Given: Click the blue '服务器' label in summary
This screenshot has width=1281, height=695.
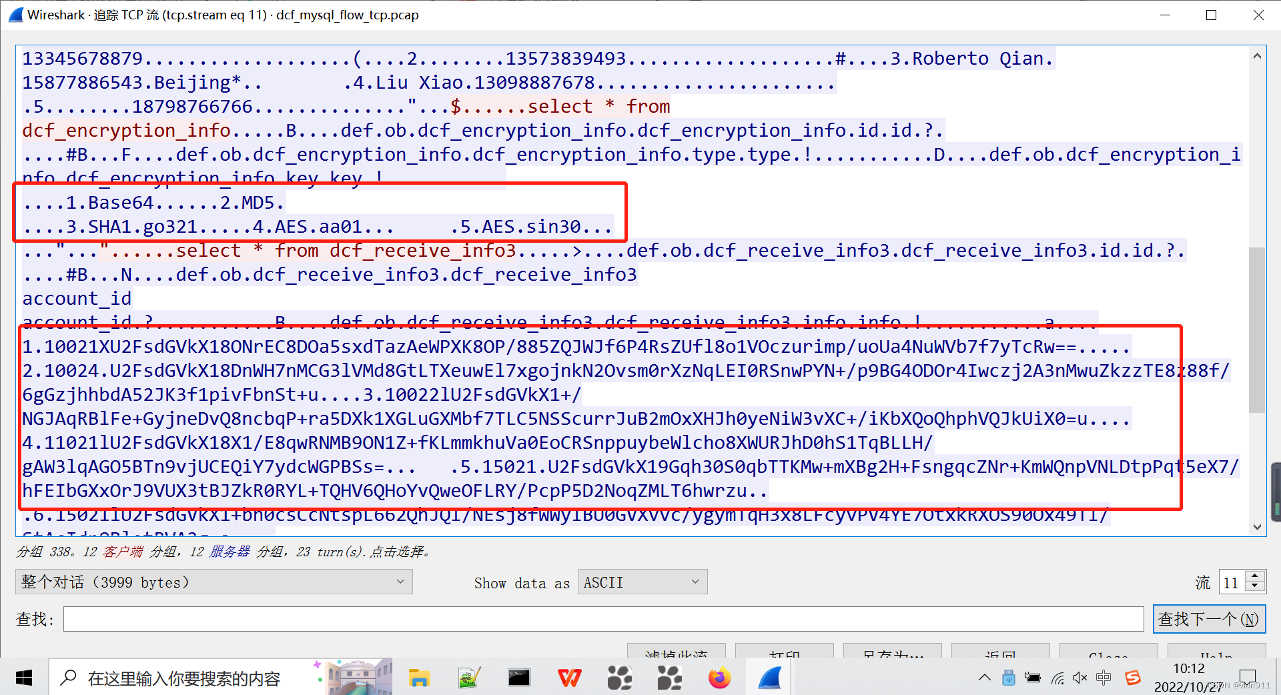Looking at the screenshot, I should point(230,552).
